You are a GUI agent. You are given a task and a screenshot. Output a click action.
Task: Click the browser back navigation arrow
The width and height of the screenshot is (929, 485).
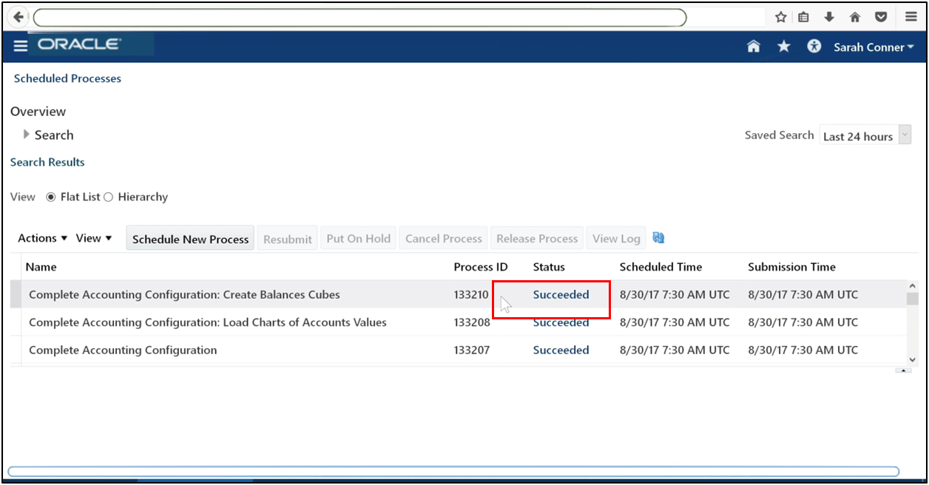click(17, 16)
